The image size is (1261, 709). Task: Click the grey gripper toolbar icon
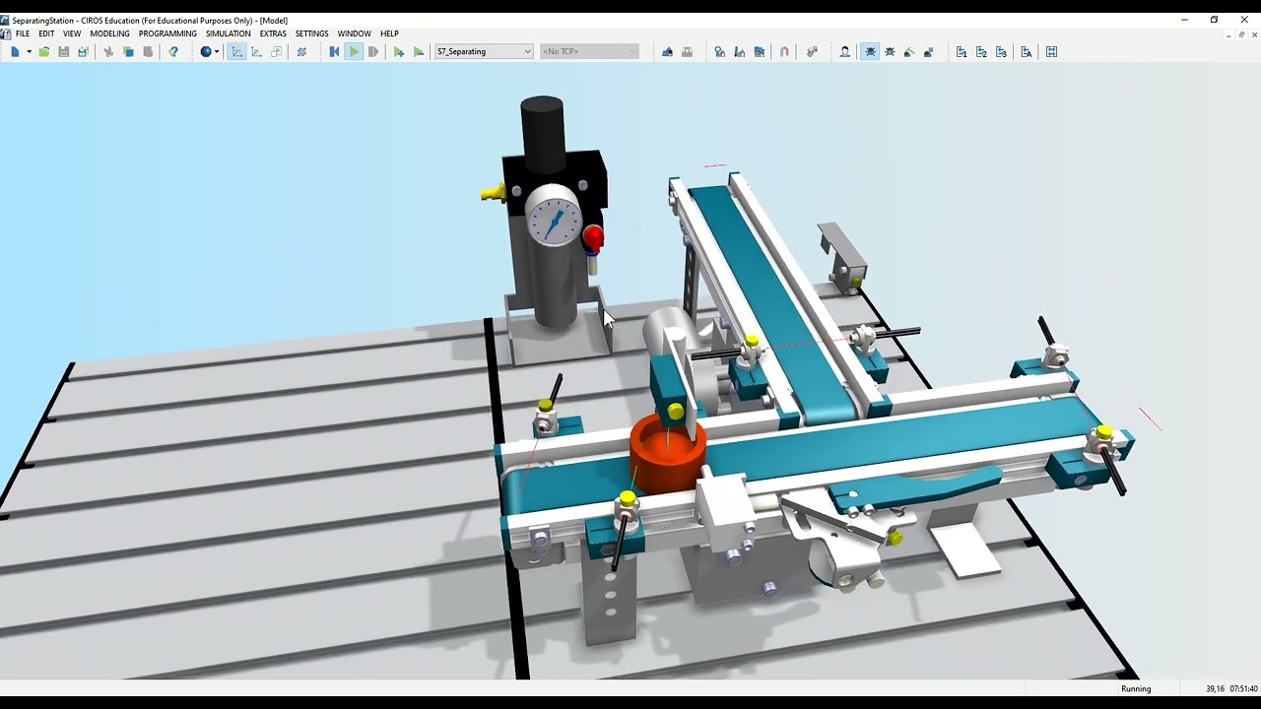(687, 51)
